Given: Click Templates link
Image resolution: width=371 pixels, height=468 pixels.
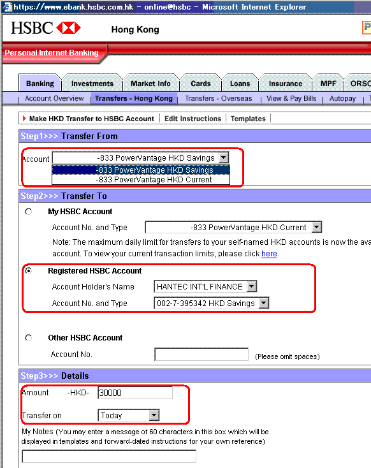Looking at the screenshot, I should [248, 119].
